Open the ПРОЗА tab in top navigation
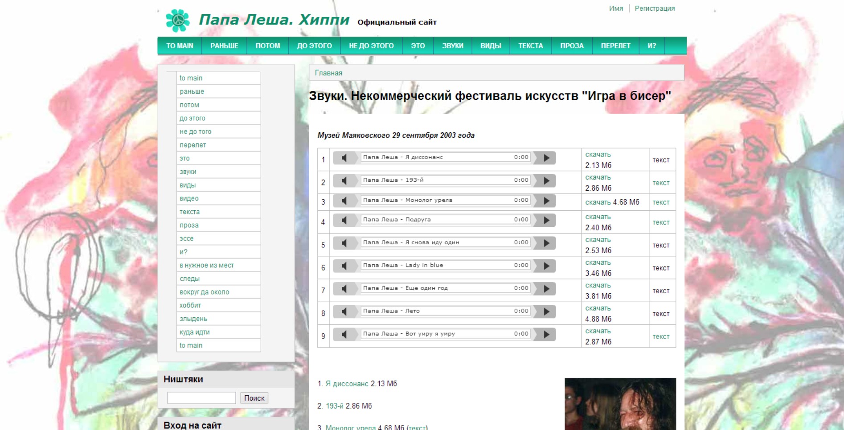Viewport: 844px width, 430px height. (572, 46)
